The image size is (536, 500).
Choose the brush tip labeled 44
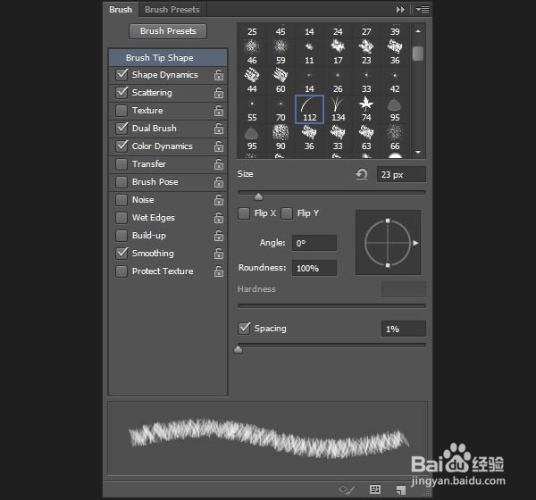click(x=252, y=80)
